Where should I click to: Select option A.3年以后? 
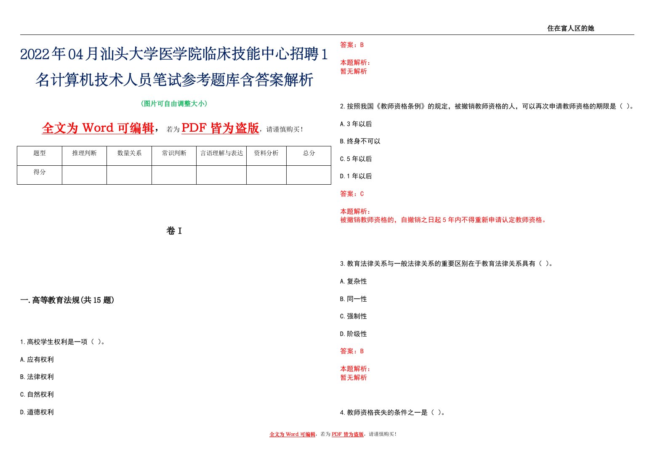356,124
